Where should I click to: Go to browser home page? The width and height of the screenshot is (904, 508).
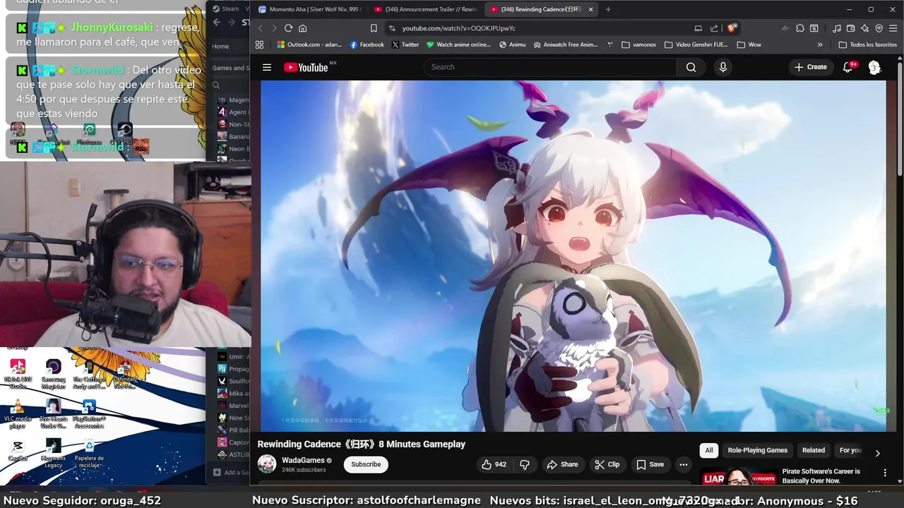click(x=303, y=28)
